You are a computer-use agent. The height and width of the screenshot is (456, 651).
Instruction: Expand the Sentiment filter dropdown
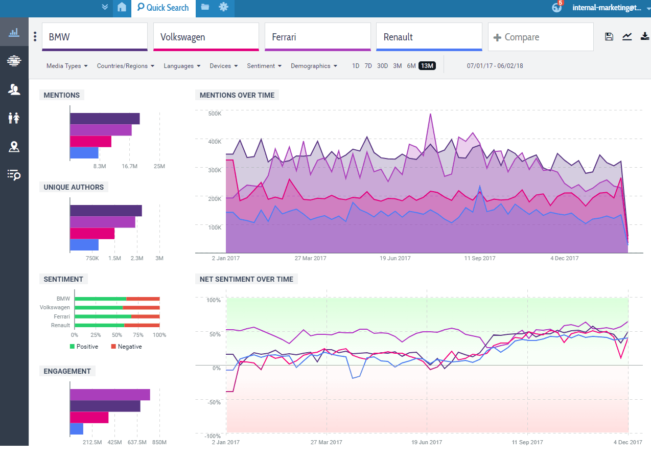point(264,66)
